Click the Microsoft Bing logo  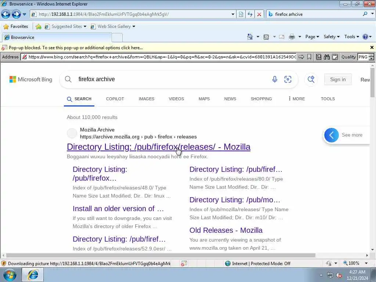pyautogui.click(x=31, y=79)
